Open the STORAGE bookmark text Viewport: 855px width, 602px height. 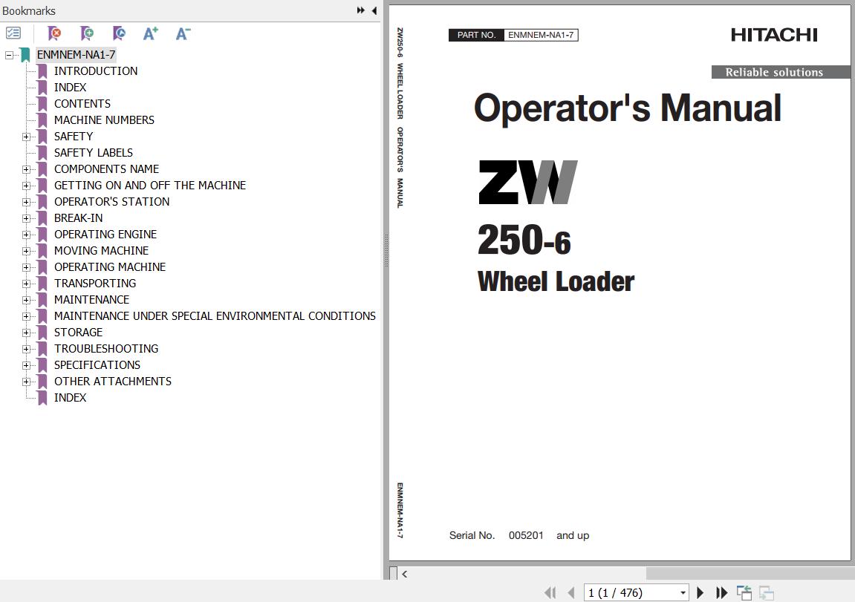tap(78, 333)
